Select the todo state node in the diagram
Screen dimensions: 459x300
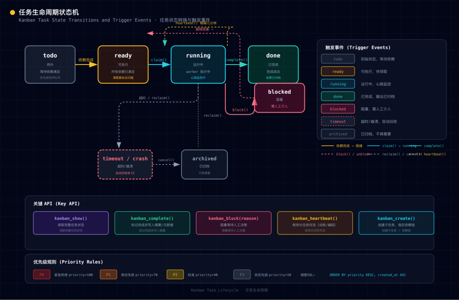click(x=50, y=64)
